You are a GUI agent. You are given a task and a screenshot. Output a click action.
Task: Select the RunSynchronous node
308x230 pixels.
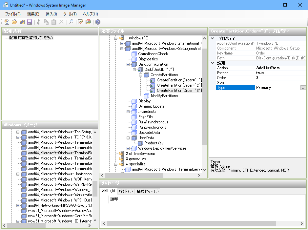152,127
